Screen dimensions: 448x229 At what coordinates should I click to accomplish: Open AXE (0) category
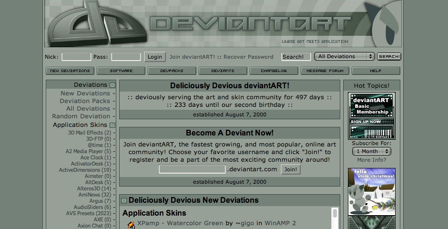pyautogui.click(x=102, y=219)
